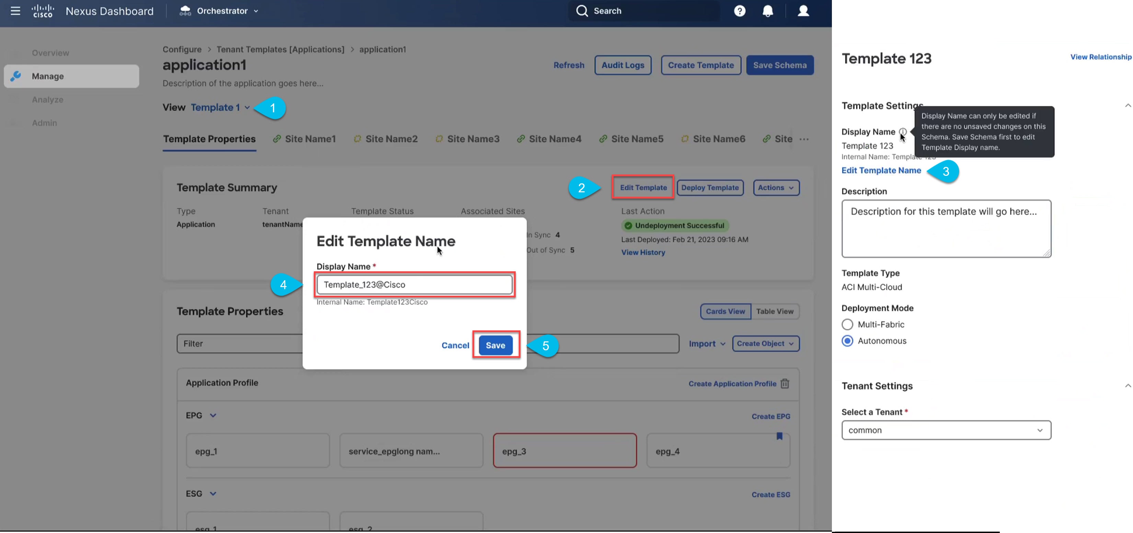Open the hamburger navigation menu
1133x533 pixels.
tap(15, 11)
